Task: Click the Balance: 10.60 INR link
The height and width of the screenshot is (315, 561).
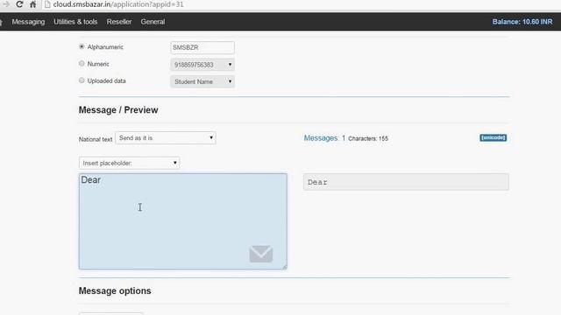Action: coord(522,22)
